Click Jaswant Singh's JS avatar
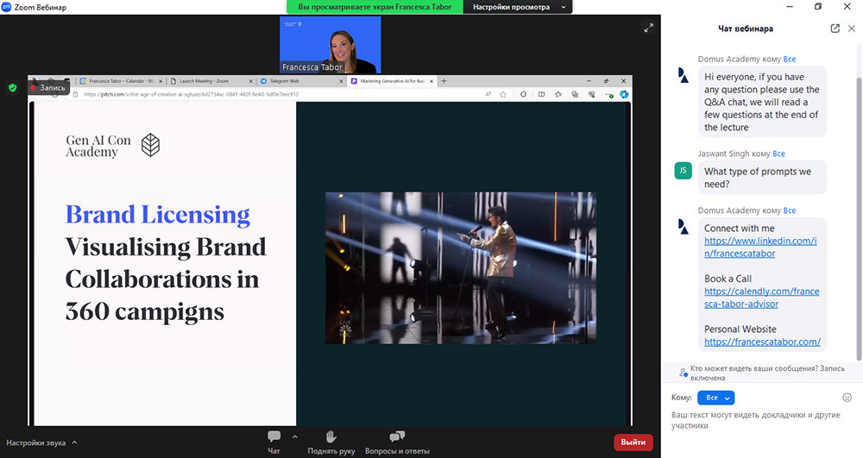863x458 pixels. click(x=683, y=171)
